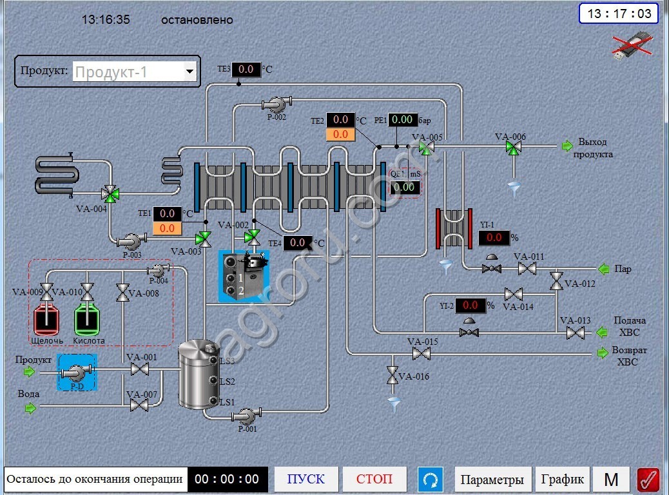The image size is (669, 495).
Task: Click the blue refresh arrow icon
Action: (431, 480)
